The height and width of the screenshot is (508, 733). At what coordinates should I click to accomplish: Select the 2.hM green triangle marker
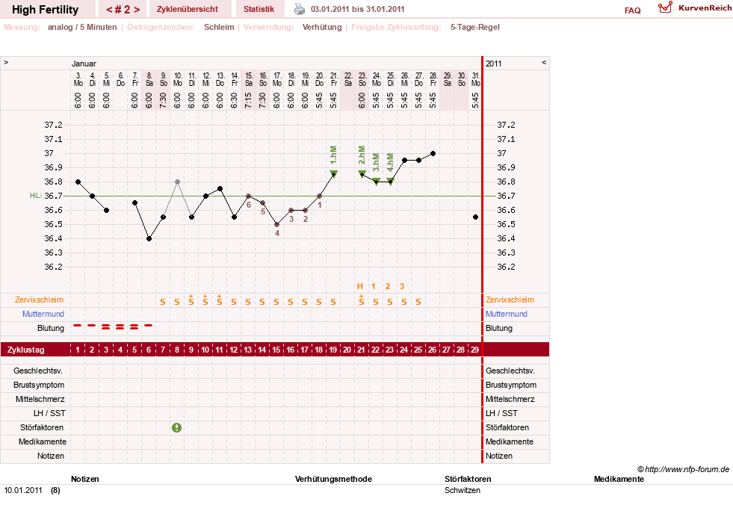[x=362, y=174]
